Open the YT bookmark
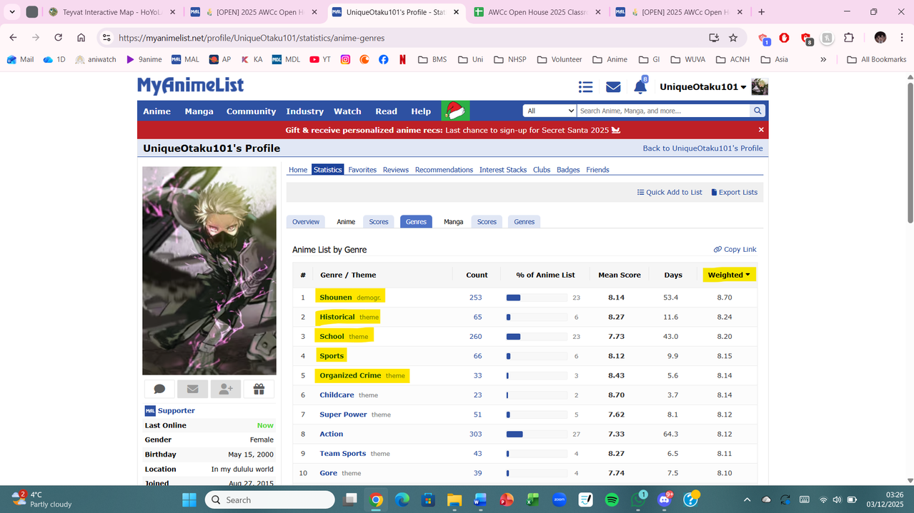The width and height of the screenshot is (914, 513). 319,59
